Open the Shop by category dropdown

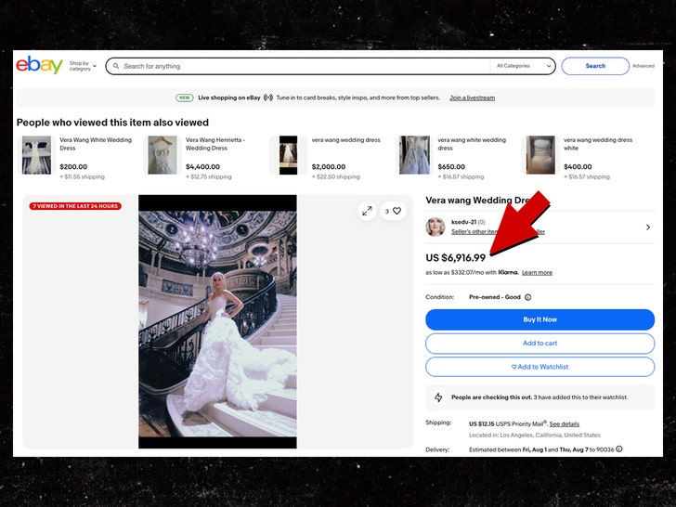(x=83, y=66)
